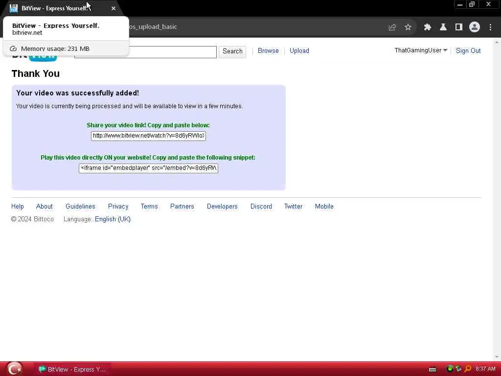Click the "Thank You" heading
The image size is (501, 376).
pos(35,73)
